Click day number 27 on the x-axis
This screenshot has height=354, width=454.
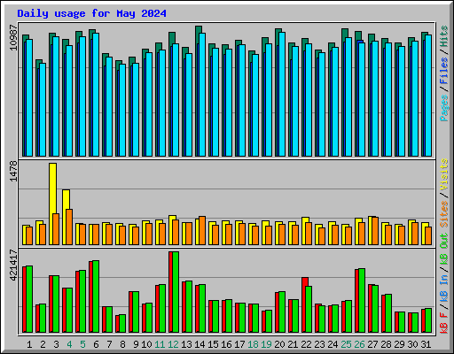(x=372, y=344)
